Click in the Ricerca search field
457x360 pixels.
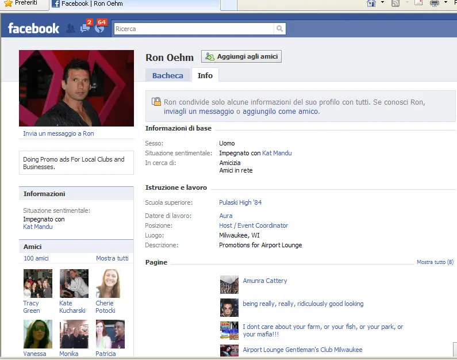pos(194,29)
